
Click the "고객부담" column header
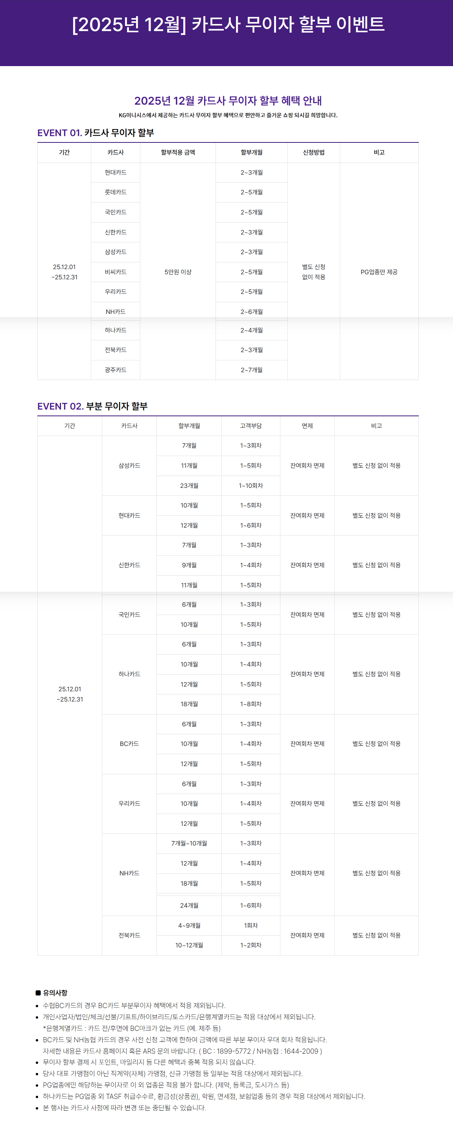click(x=250, y=426)
